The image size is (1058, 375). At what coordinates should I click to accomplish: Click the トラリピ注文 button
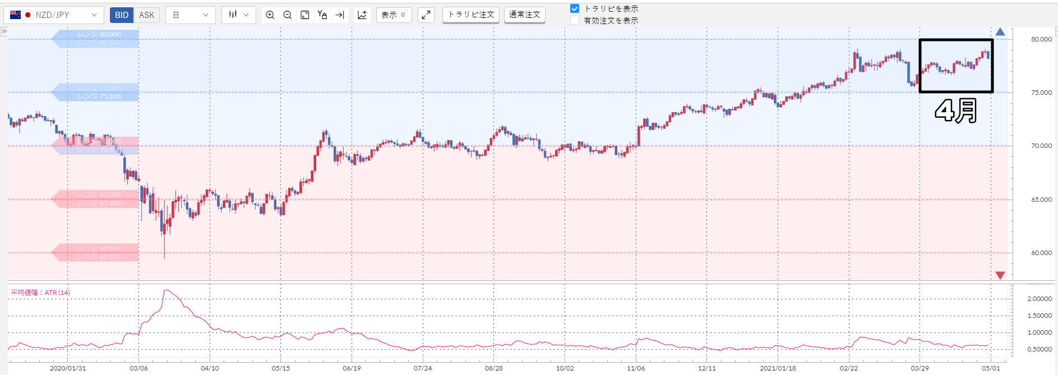click(x=471, y=15)
